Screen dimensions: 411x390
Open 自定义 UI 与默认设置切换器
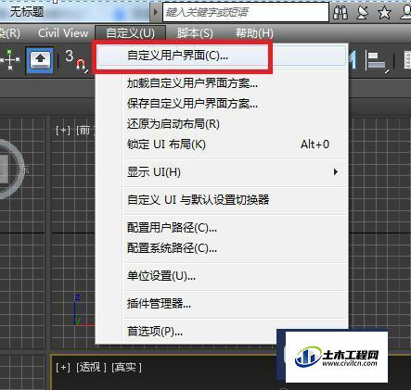click(221, 200)
